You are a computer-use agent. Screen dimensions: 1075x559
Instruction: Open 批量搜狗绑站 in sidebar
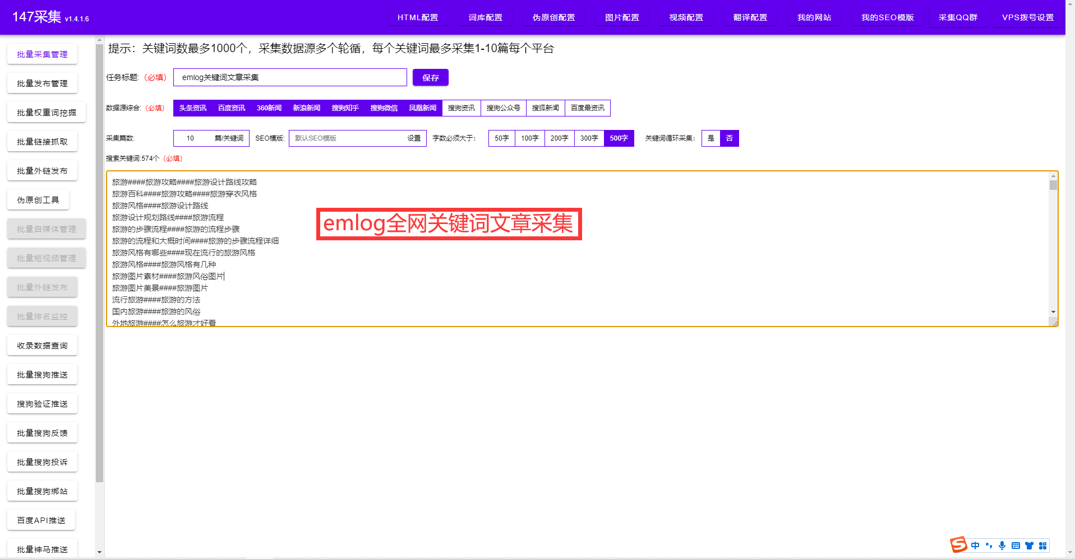click(x=42, y=491)
